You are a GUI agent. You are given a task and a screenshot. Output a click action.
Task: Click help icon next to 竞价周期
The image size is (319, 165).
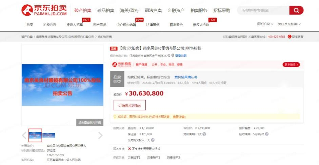(x=204, y=134)
